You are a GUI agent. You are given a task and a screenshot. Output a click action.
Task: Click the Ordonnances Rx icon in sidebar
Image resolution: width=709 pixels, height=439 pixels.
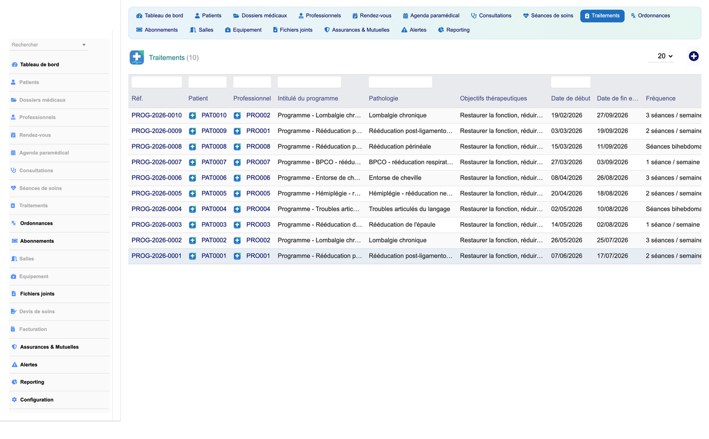14,223
